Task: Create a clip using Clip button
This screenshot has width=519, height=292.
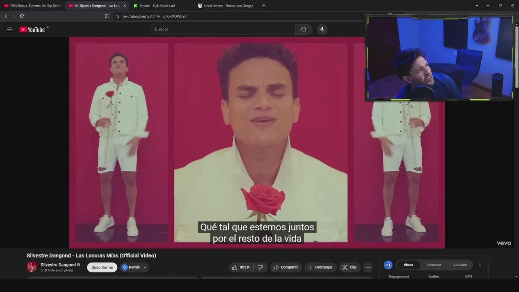Action: 350,267
